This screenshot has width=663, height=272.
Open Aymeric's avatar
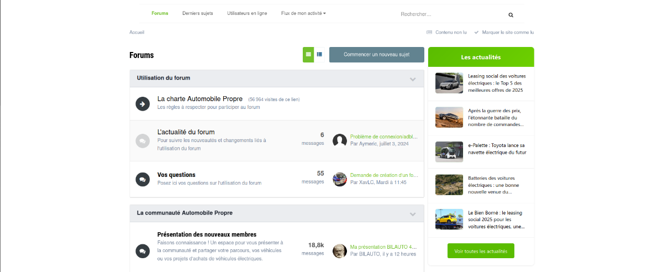tap(340, 140)
